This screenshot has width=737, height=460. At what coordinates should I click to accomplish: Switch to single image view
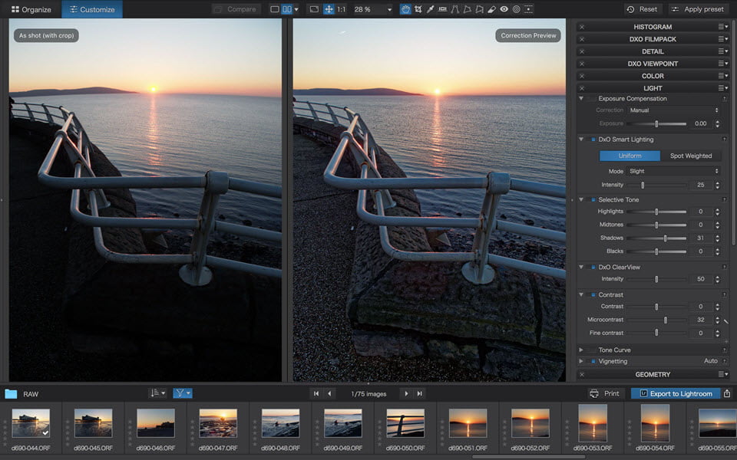[275, 9]
